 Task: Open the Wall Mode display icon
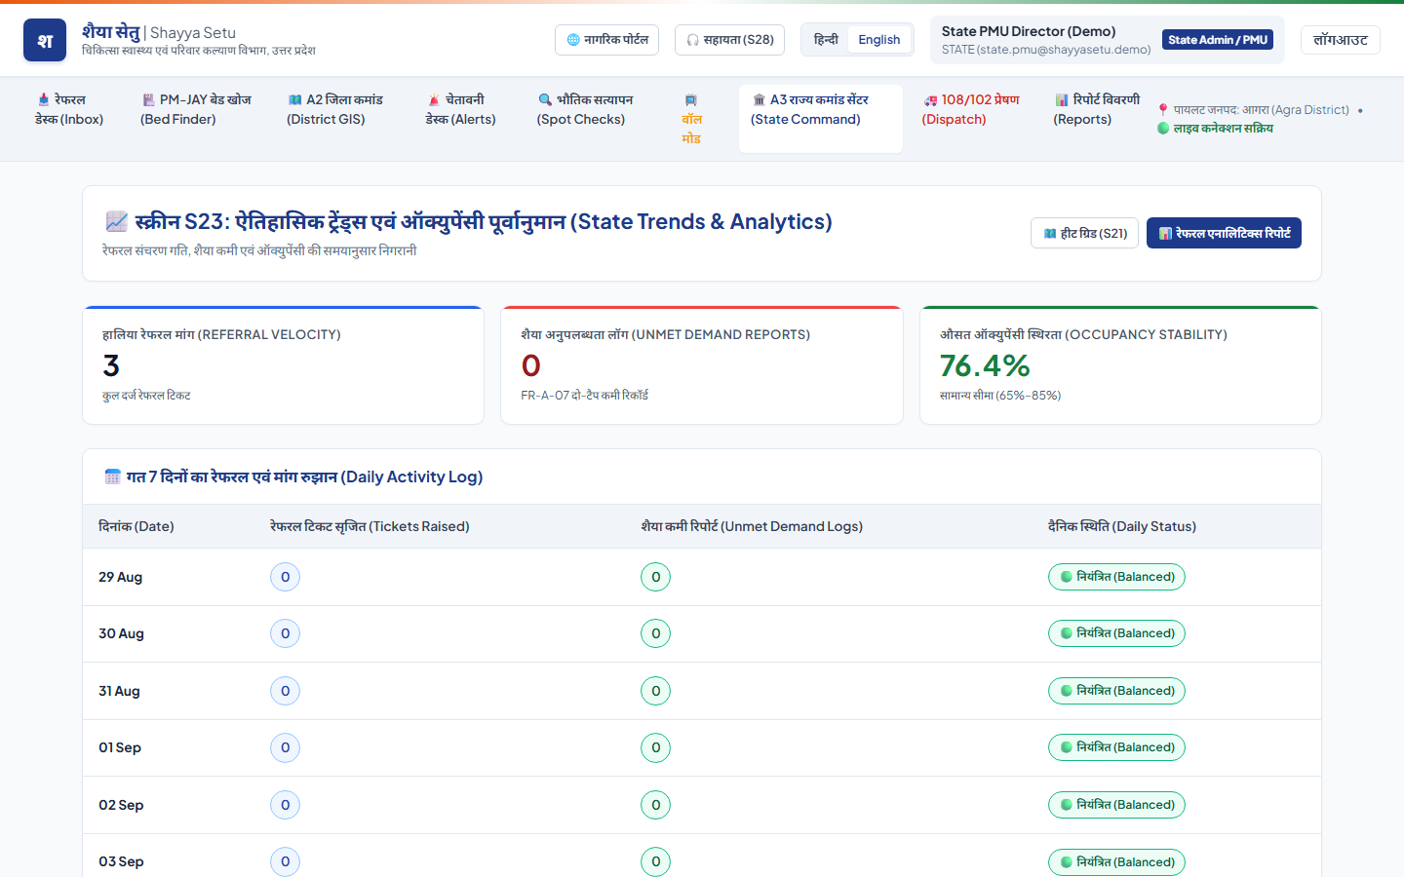click(x=691, y=119)
